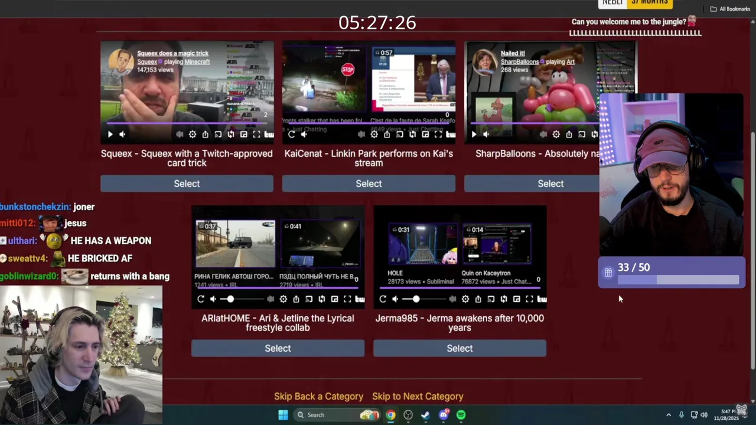Image resolution: width=756 pixels, height=425 pixels.
Task: Share the KaiCenat clip
Action: pos(387,135)
